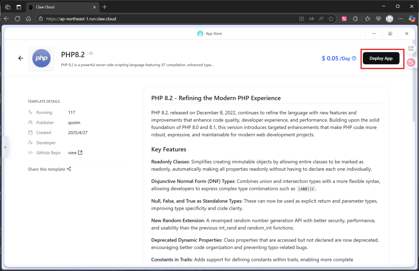Click the Deploy App button
This screenshot has width=419, height=271.
coord(381,58)
